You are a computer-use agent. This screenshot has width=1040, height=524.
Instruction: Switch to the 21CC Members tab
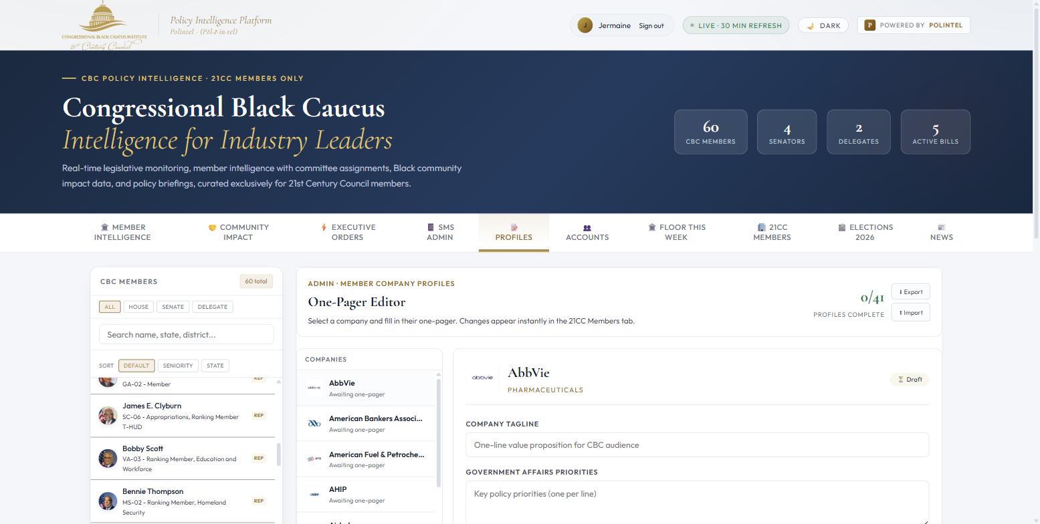click(772, 232)
